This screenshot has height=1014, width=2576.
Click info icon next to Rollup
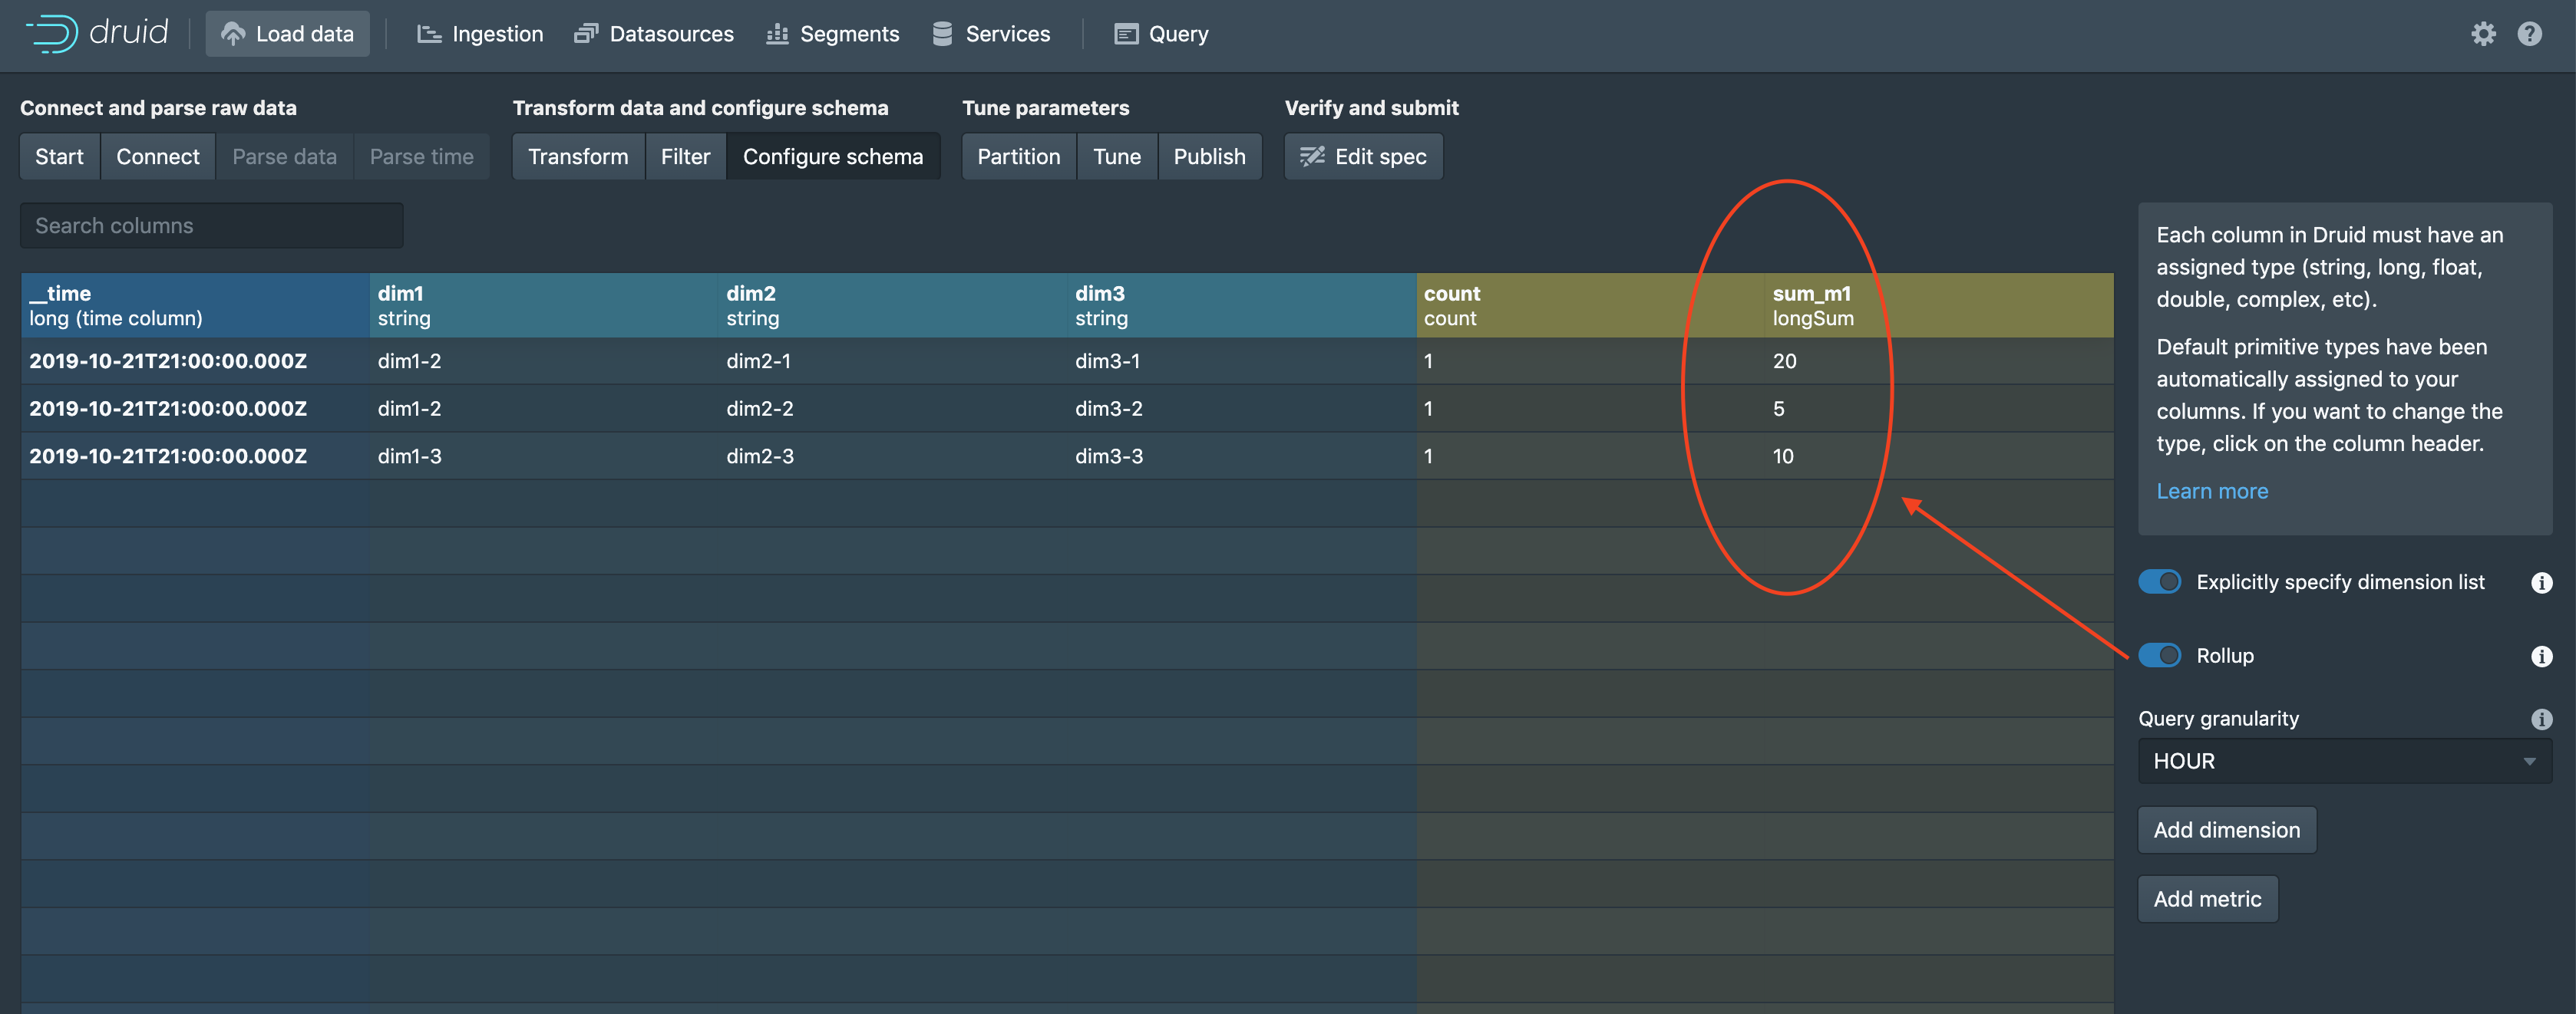(2541, 657)
